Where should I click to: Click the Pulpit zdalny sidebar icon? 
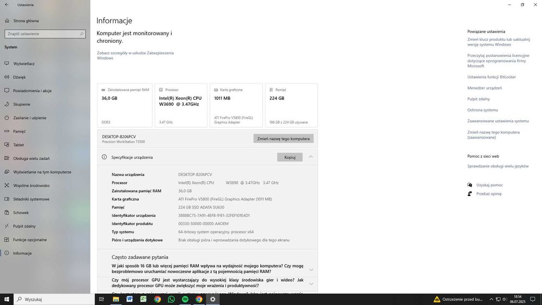click(7, 226)
